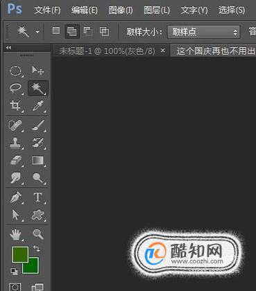Screen dimensions: 256x291
Task: Select the Horizontal Type tool
Action: pos(38,197)
